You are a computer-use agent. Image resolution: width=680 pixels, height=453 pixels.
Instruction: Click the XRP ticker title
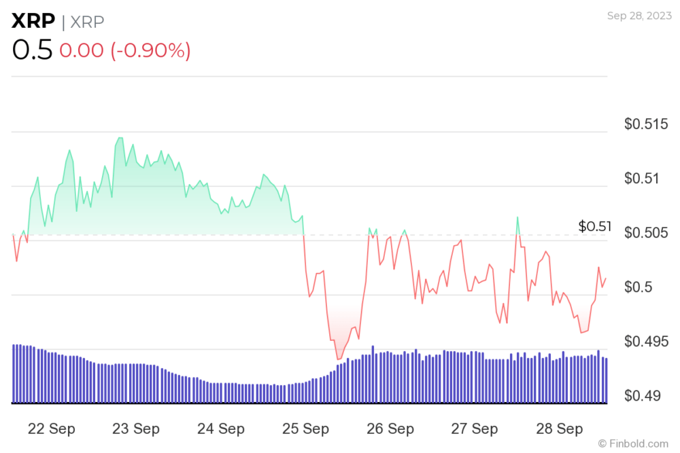33,21
